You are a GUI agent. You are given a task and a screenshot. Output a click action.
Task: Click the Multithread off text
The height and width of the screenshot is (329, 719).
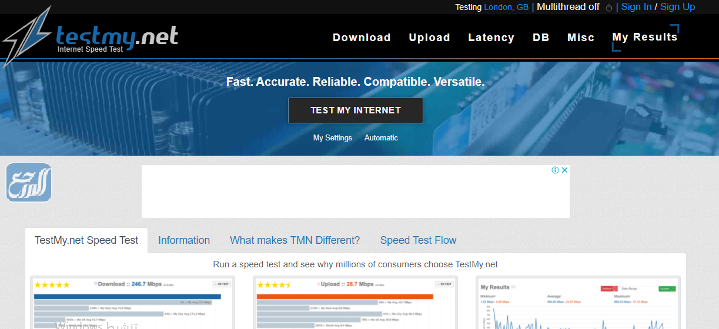568,7
